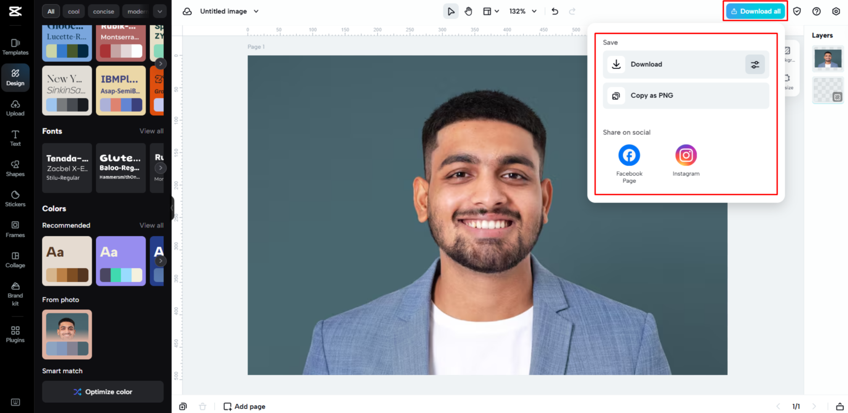This screenshot has width=848, height=413.
Task: Select the Text tool in the sidebar
Action: tap(15, 138)
